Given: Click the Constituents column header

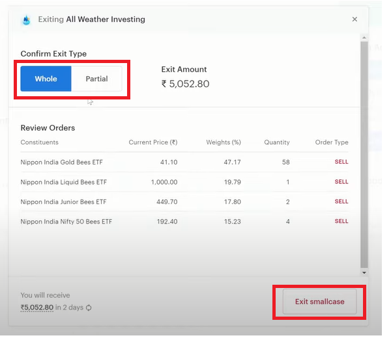Looking at the screenshot, I should point(39,142).
